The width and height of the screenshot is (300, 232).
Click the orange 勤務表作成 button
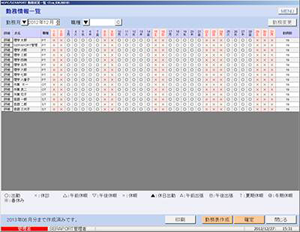217,219
